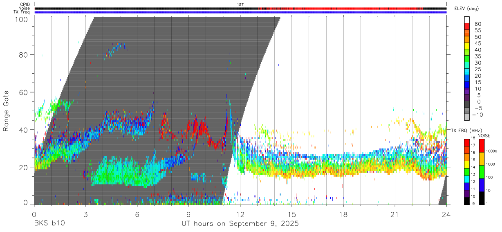The image size is (502, 232).
Task: Click the 24 tick on UT hours axis
Action: pyautogui.click(x=446, y=214)
